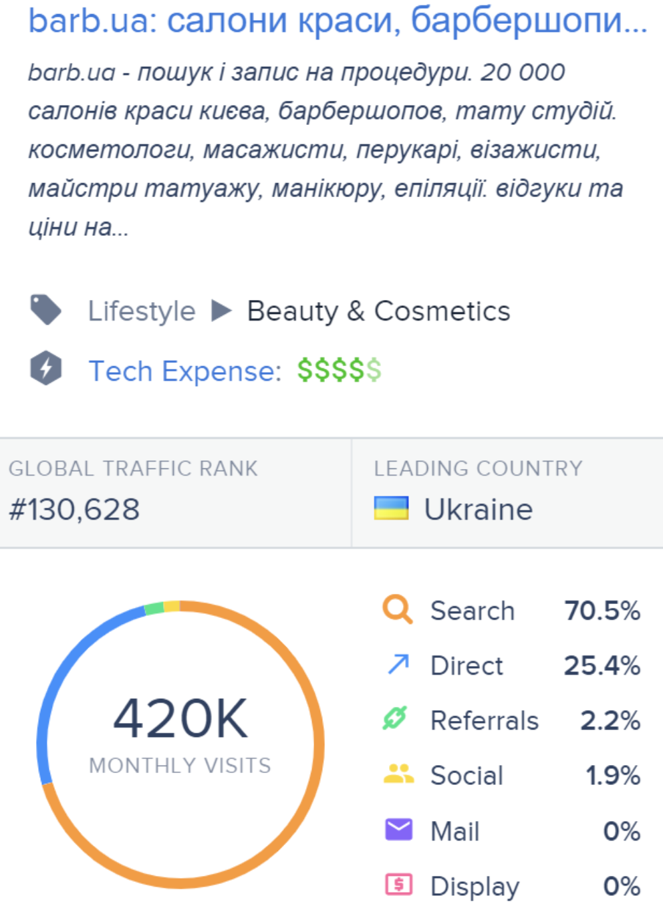Viewport: 663px width, 922px height.
Task: Click the global traffic rank #130,628
Action: pyautogui.click(x=74, y=510)
